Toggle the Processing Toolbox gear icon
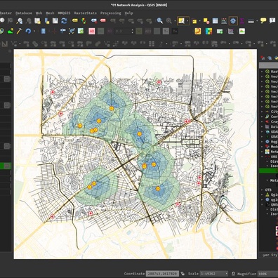The image size is (278, 278). click(x=233, y=21)
